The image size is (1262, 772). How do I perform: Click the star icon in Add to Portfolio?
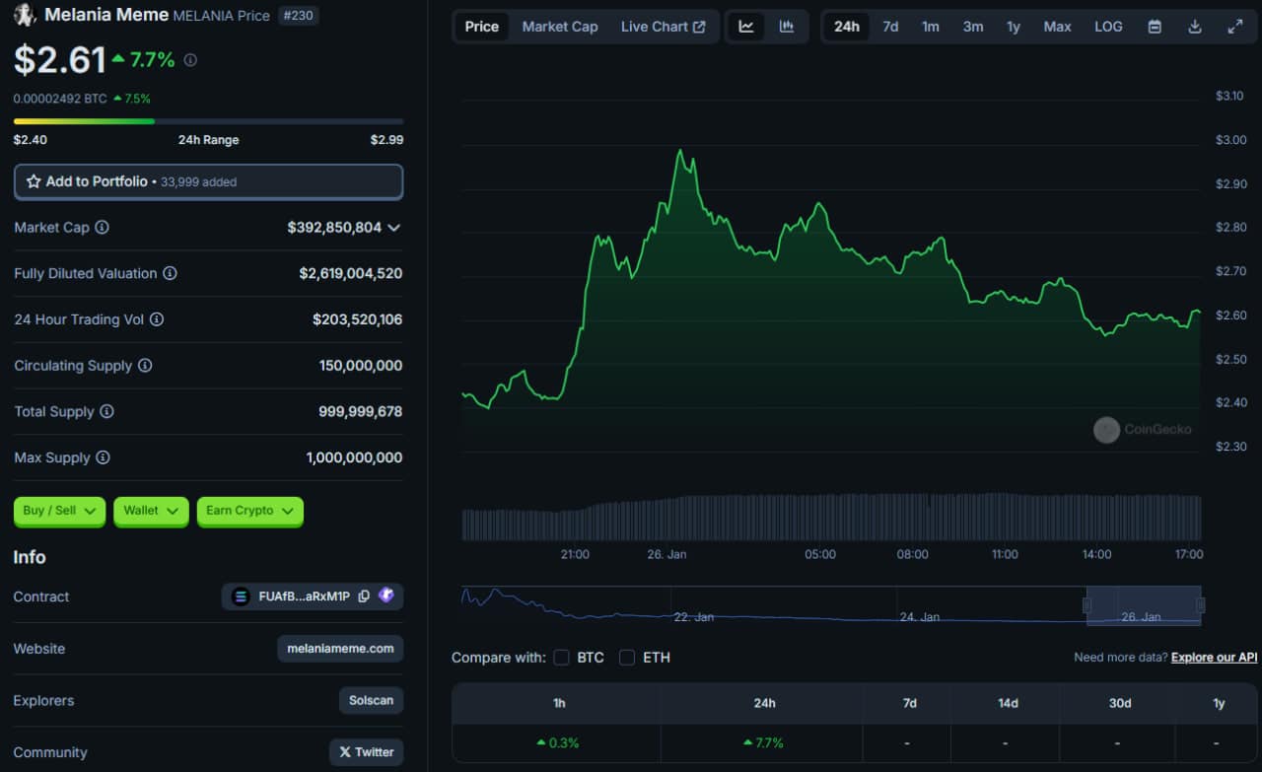[34, 181]
